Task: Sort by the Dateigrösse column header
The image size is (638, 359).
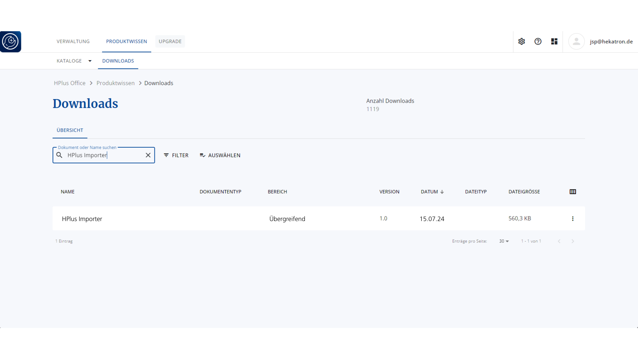Action: click(x=524, y=192)
